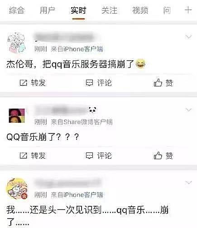Switch to the 用户 tab

(47, 10)
